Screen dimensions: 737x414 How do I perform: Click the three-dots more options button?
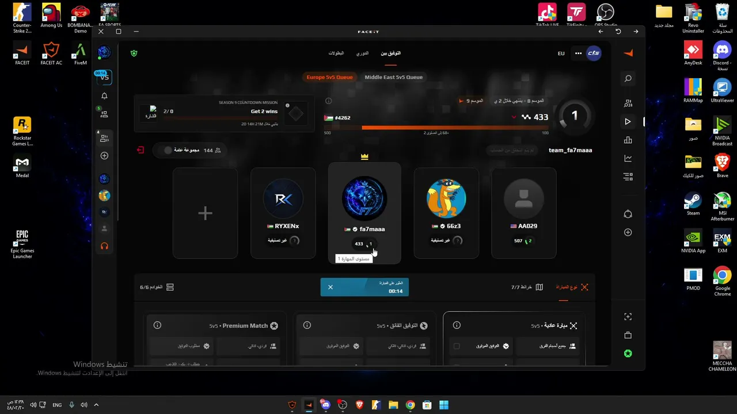pyautogui.click(x=578, y=53)
